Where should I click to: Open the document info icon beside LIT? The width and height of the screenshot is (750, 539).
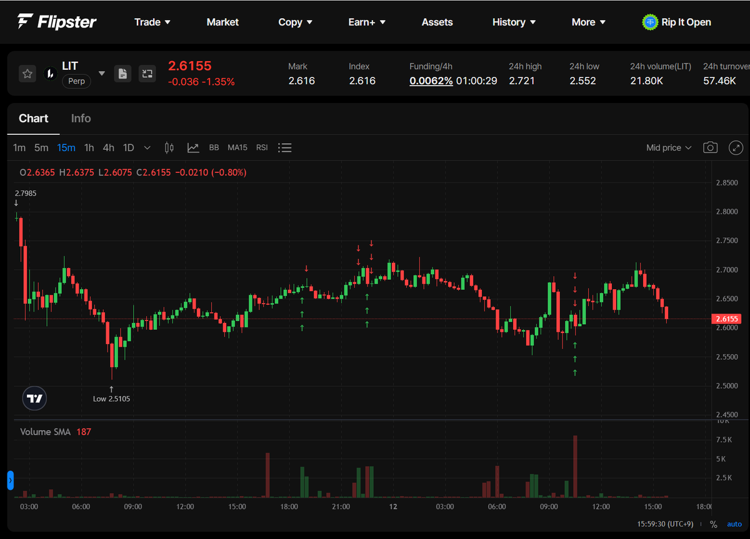122,74
